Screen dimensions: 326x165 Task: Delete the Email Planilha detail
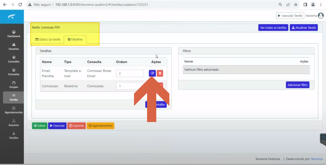click(x=160, y=73)
